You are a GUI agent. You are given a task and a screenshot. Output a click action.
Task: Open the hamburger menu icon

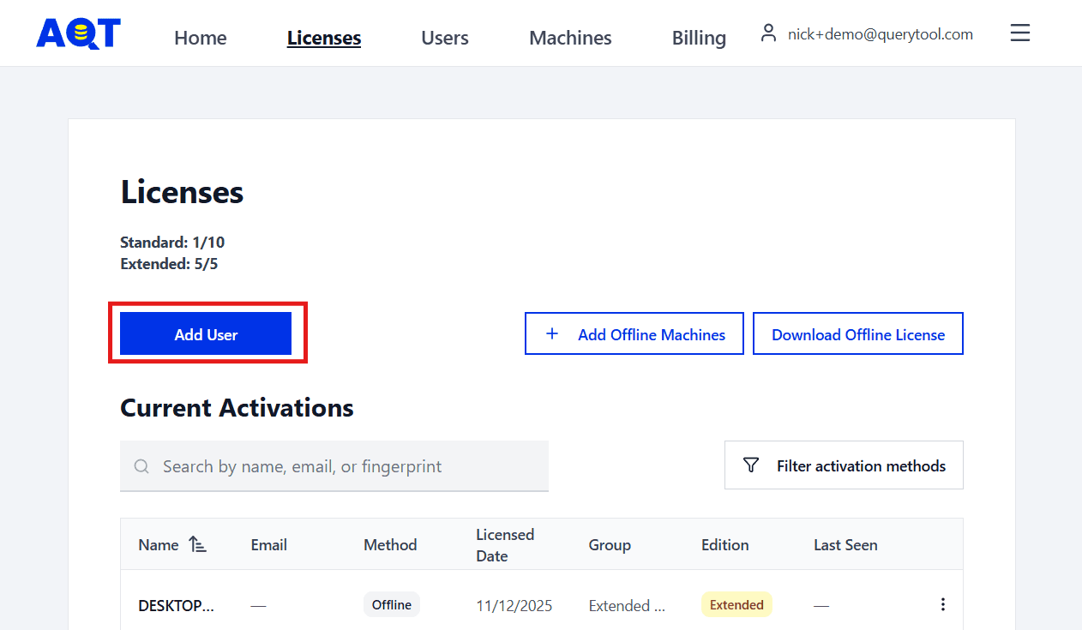click(x=1019, y=33)
